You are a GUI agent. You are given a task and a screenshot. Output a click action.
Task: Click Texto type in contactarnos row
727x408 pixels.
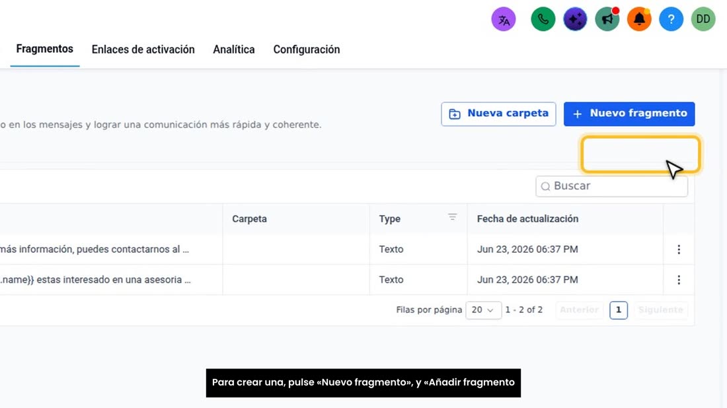(391, 249)
